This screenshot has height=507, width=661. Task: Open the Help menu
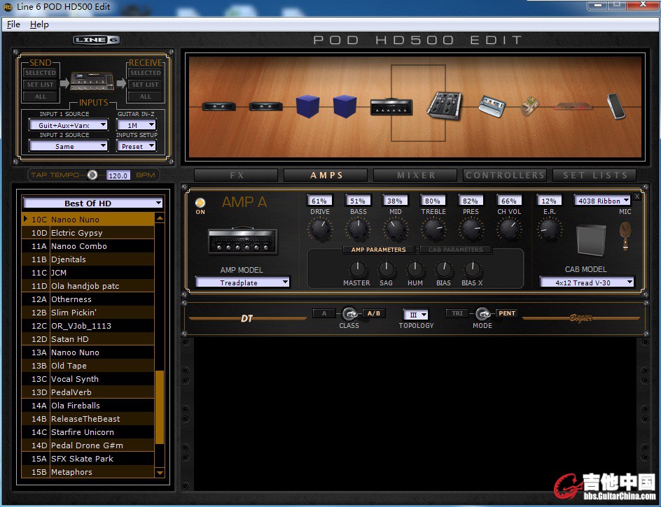(39, 24)
